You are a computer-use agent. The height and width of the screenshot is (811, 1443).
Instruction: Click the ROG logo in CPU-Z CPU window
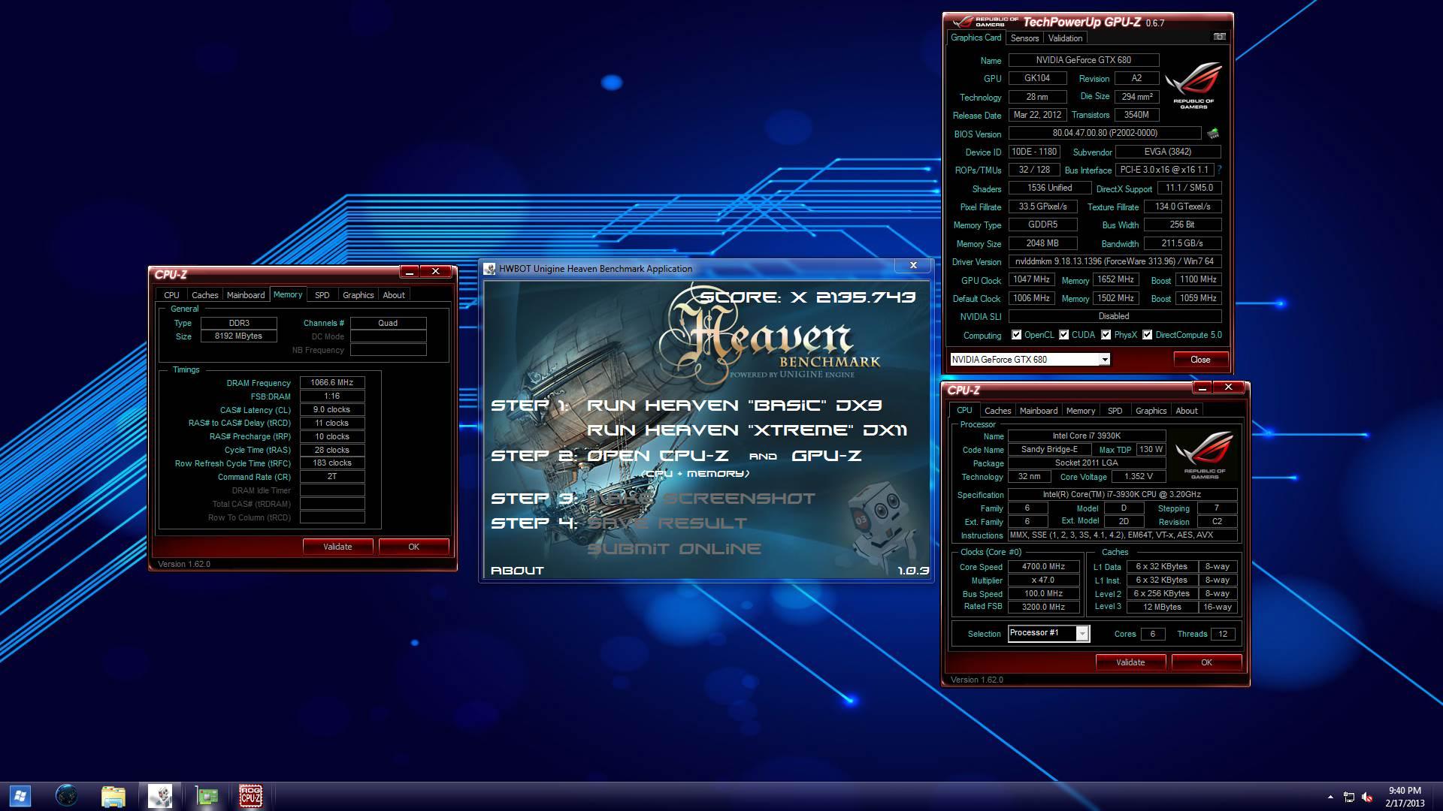(1204, 456)
